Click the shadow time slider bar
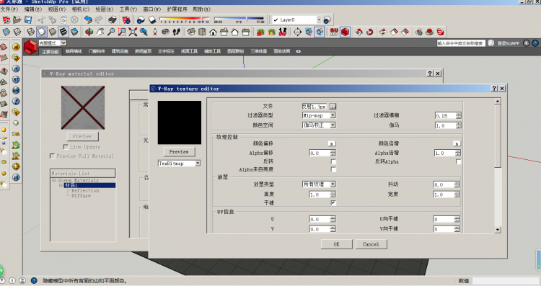This screenshot has height=286, width=541. (239, 19)
